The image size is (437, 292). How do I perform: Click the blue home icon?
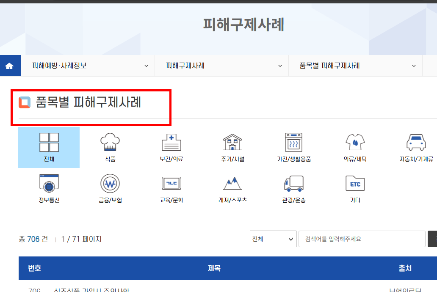pyautogui.click(x=10, y=65)
